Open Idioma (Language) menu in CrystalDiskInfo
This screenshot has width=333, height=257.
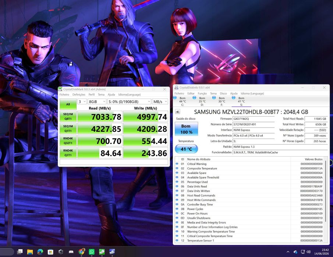pos(252,94)
